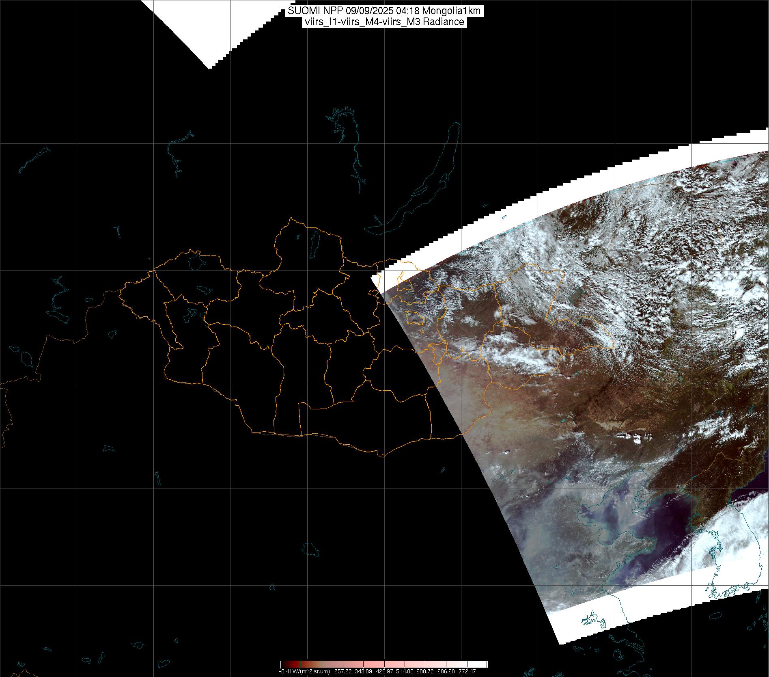Click the southernmost tip of Mongolia's border

click(x=381, y=456)
